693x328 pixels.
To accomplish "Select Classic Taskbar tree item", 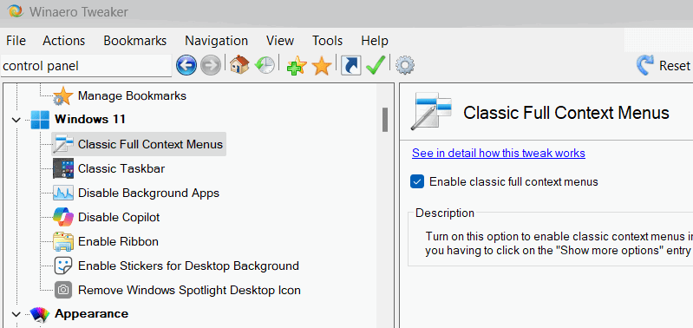I will point(121,168).
